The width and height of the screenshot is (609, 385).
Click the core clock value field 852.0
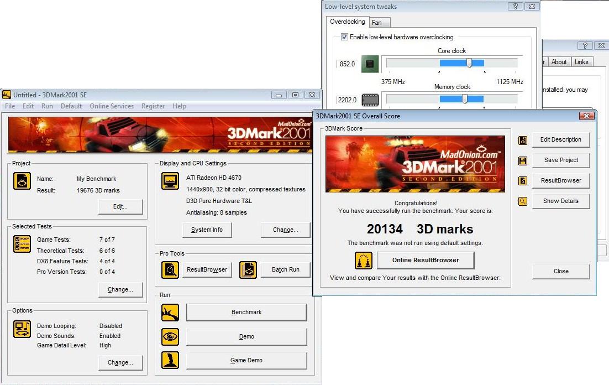(x=347, y=64)
